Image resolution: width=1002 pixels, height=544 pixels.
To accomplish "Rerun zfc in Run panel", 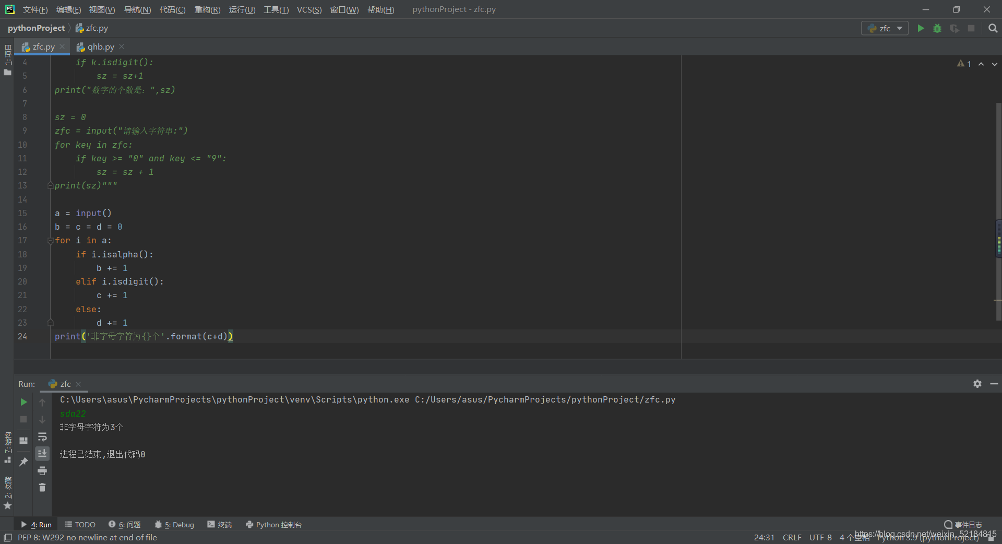I will pyautogui.click(x=23, y=402).
